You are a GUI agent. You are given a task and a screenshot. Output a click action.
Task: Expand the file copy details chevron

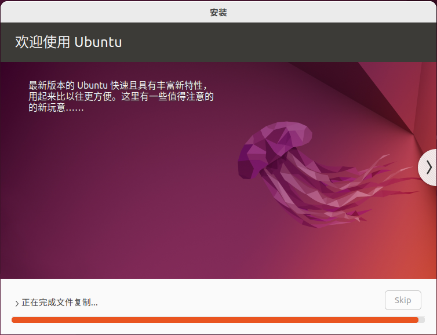(17, 303)
